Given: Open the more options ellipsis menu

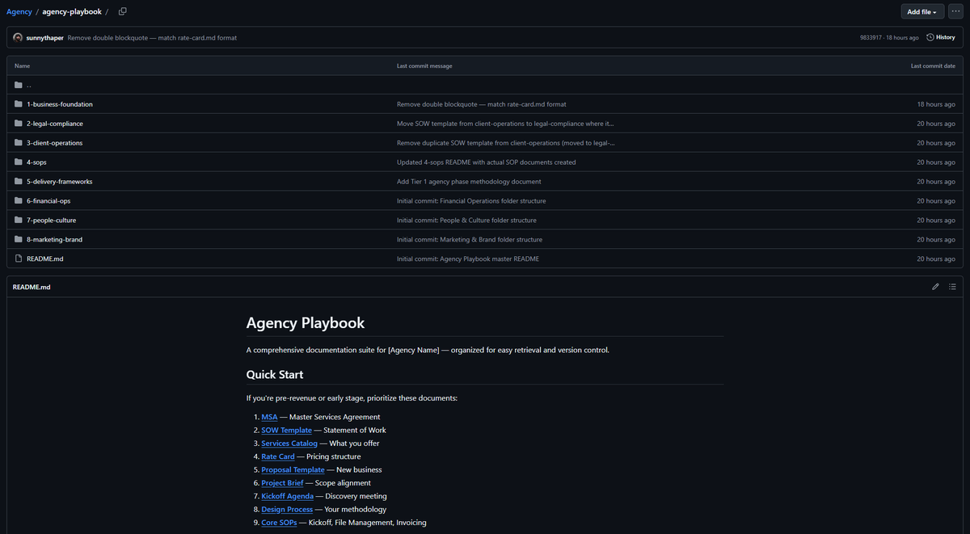Looking at the screenshot, I should point(955,11).
